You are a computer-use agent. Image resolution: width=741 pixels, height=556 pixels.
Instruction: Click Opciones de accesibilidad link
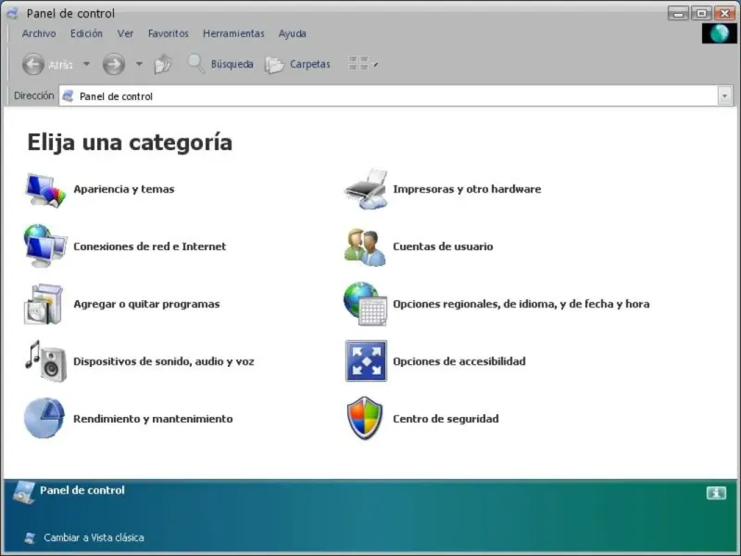coord(459,361)
